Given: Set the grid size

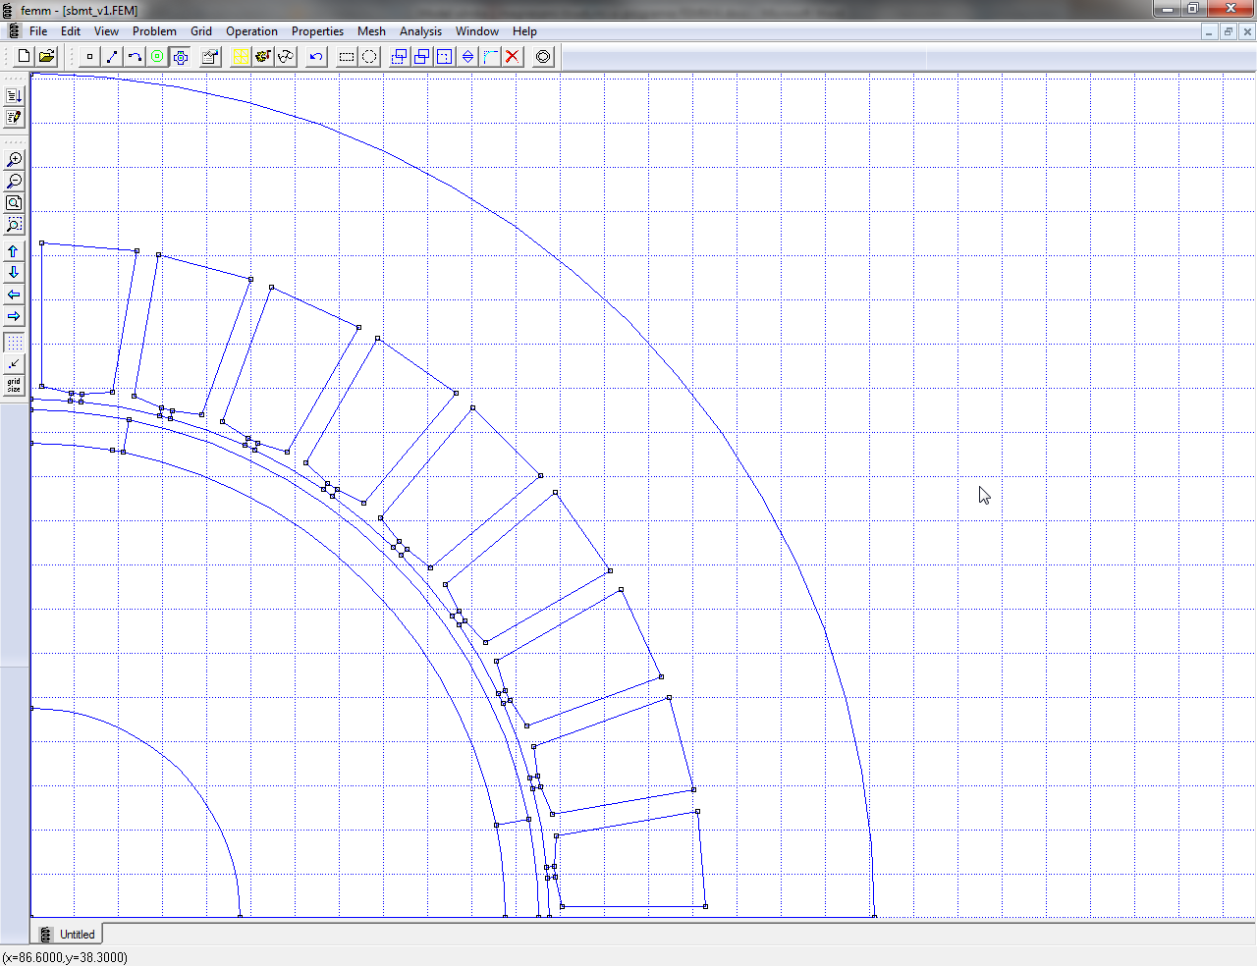Looking at the screenshot, I should 14,386.
